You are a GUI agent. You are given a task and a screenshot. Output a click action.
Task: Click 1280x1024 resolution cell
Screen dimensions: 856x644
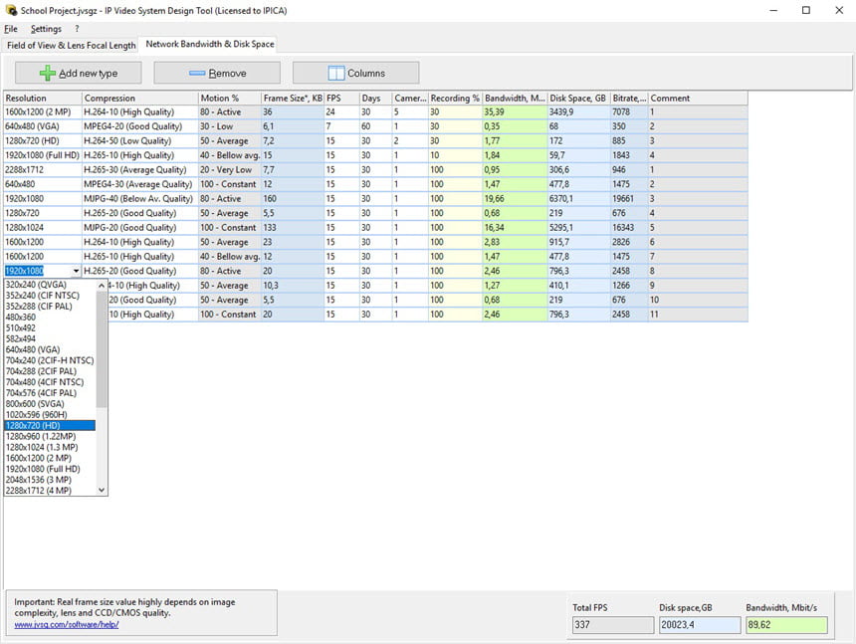tap(43, 228)
